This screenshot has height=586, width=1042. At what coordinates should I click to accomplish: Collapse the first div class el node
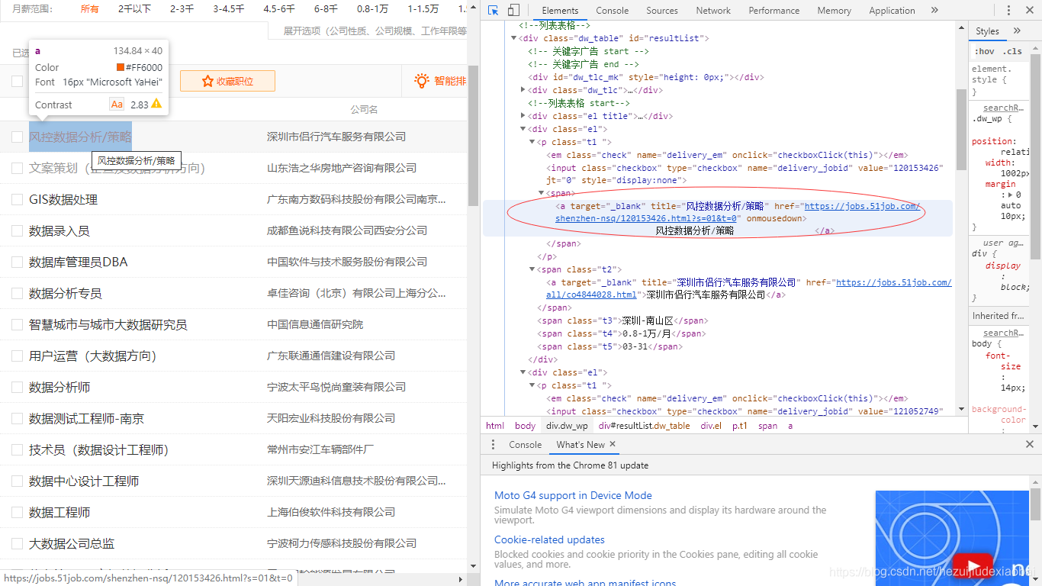523,129
